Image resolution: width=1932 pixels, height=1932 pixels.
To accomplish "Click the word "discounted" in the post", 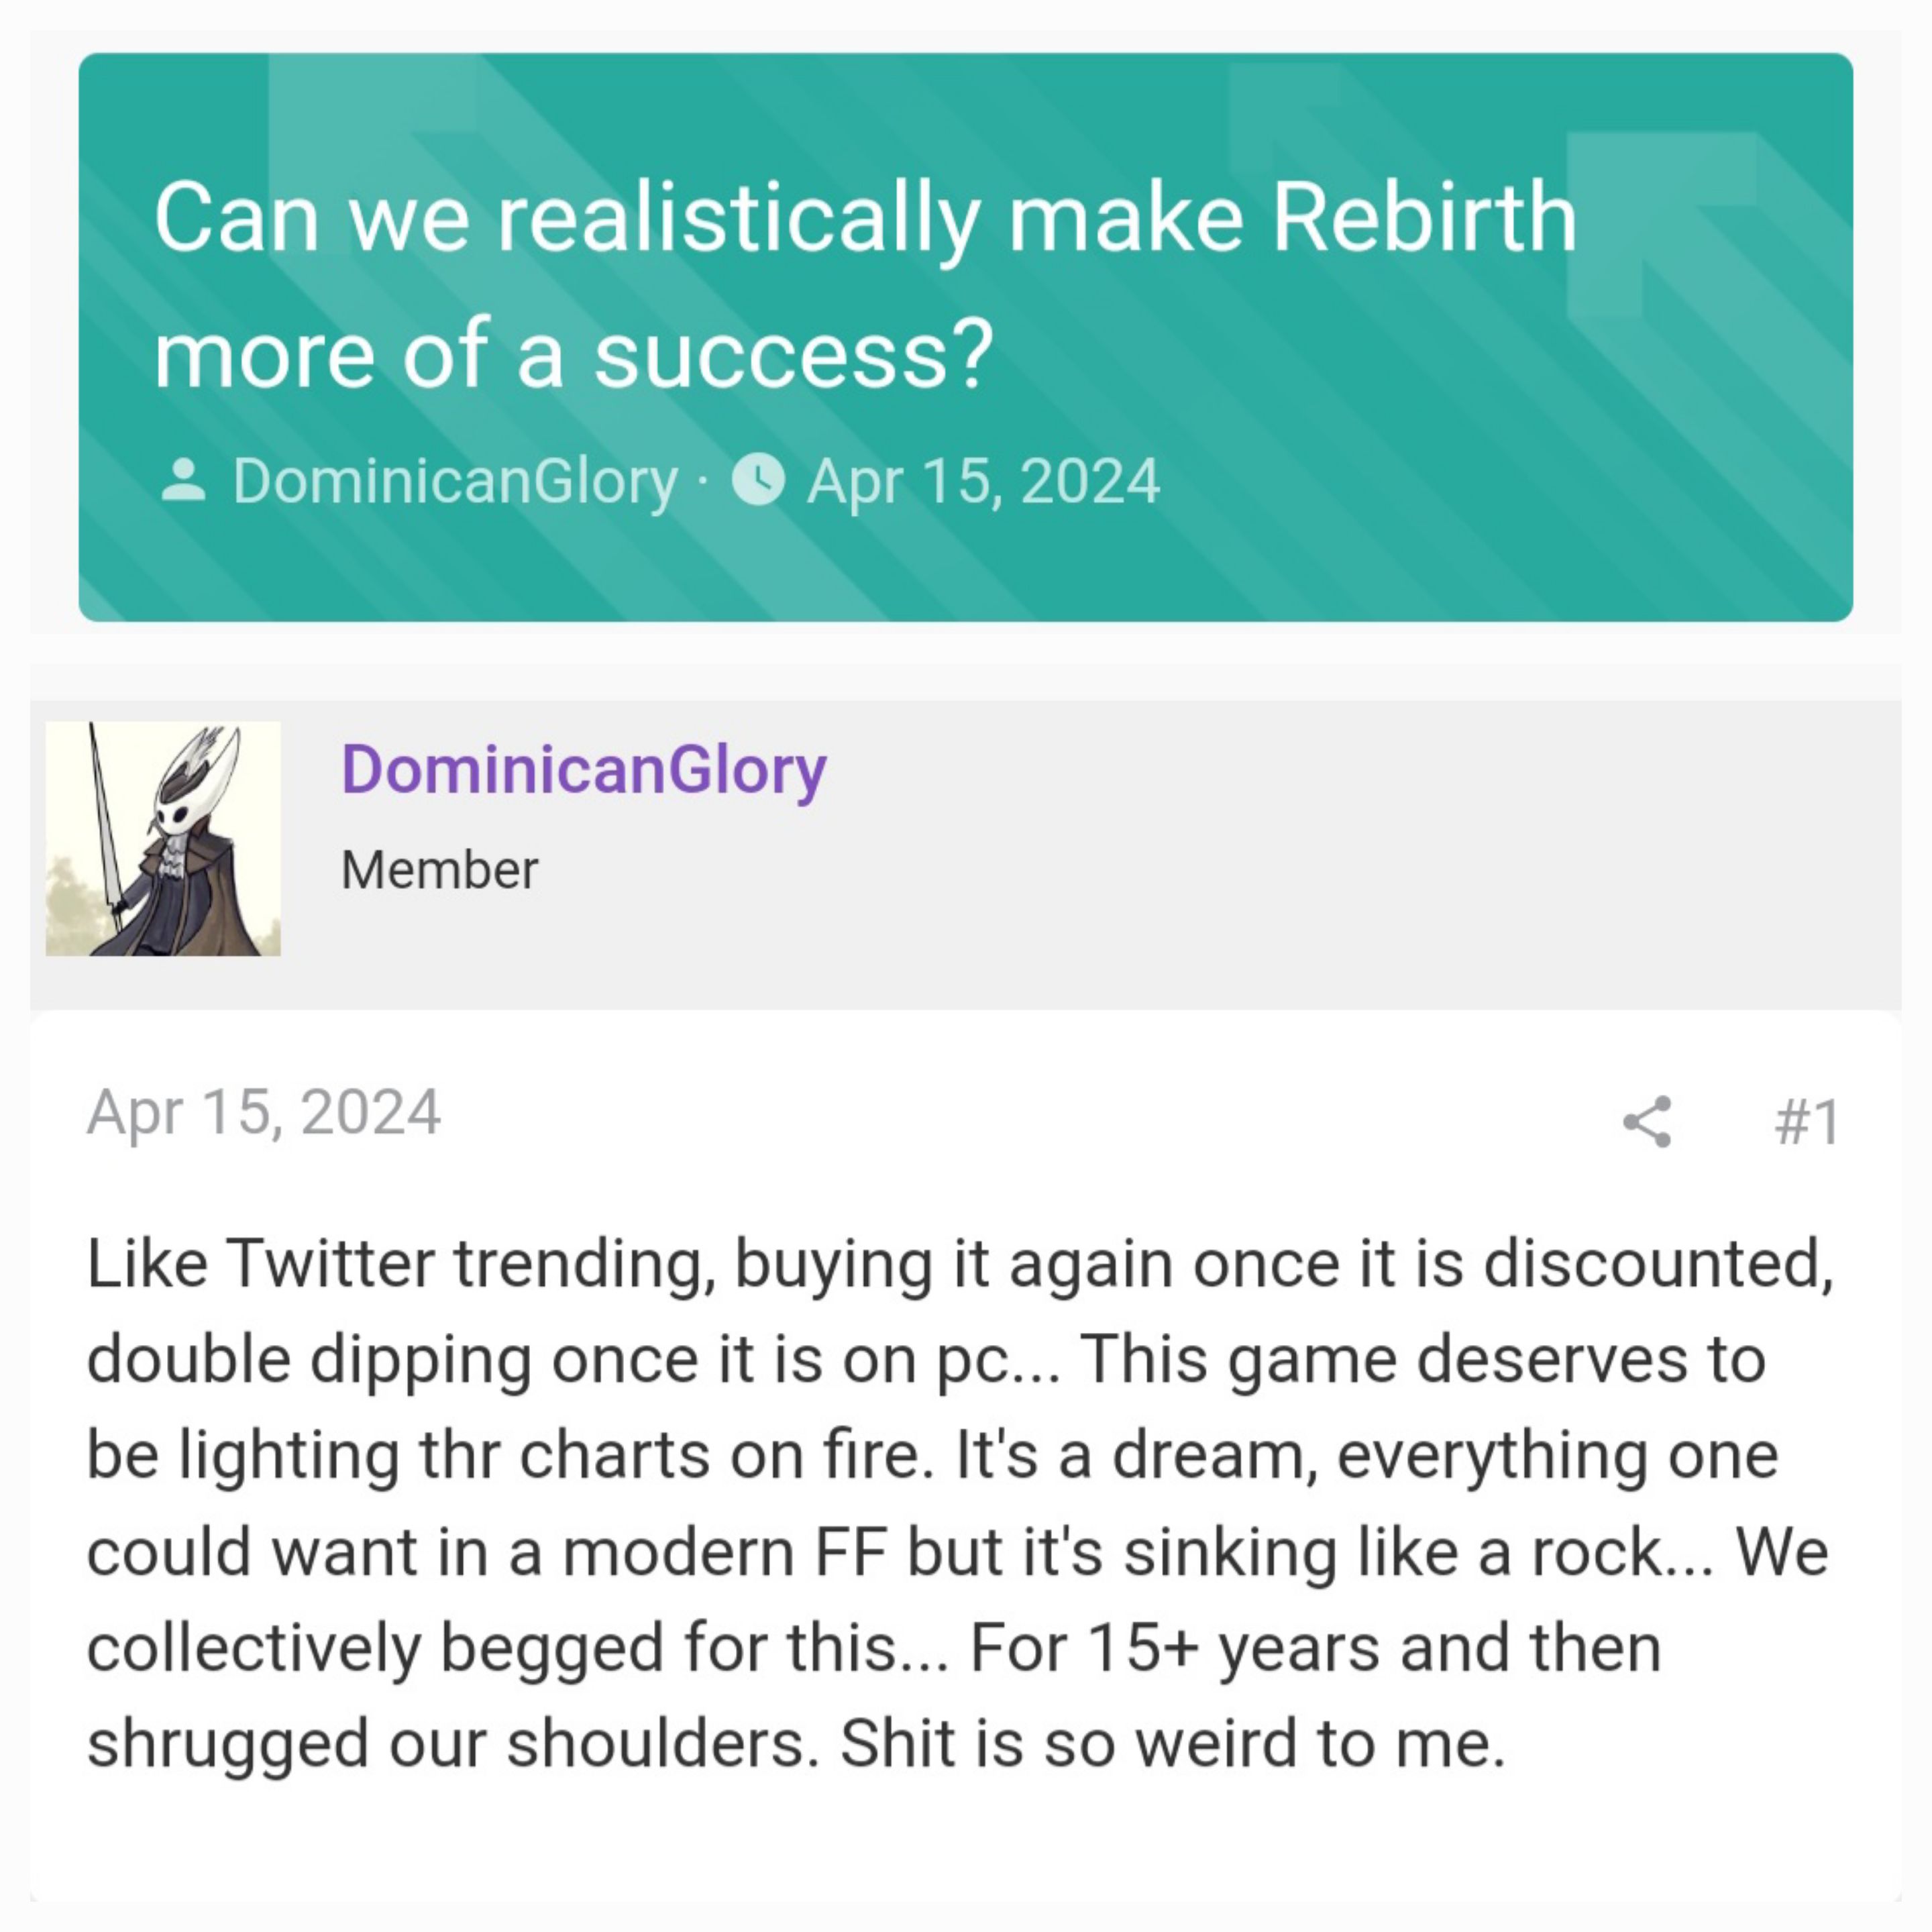I will [1657, 1263].
